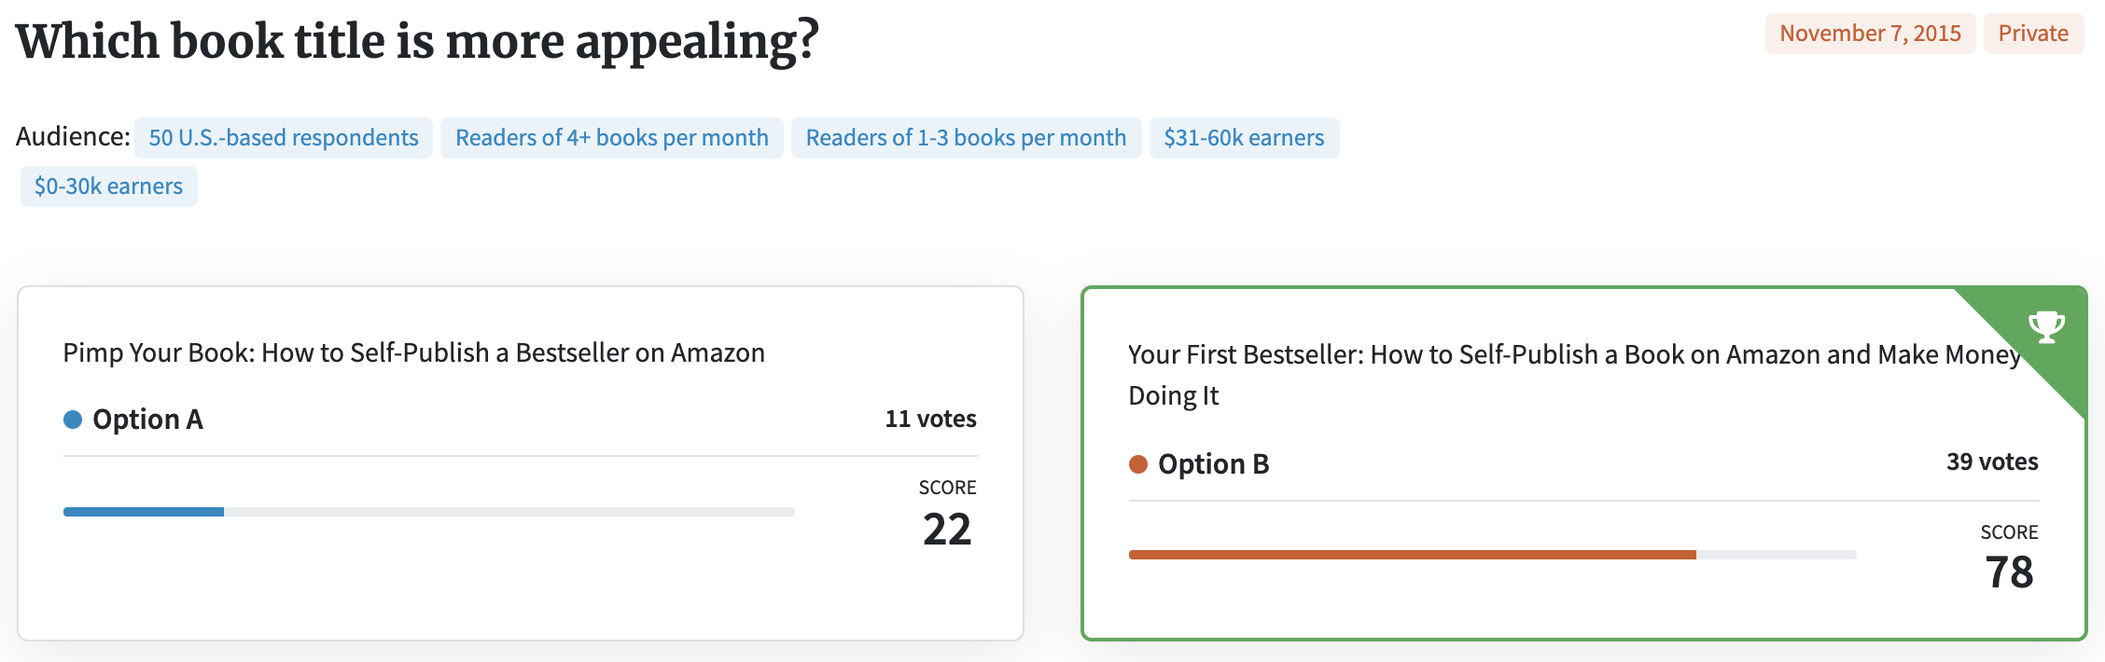2105x662 pixels.
Task: Click the score 78 value
Action: click(x=2009, y=572)
